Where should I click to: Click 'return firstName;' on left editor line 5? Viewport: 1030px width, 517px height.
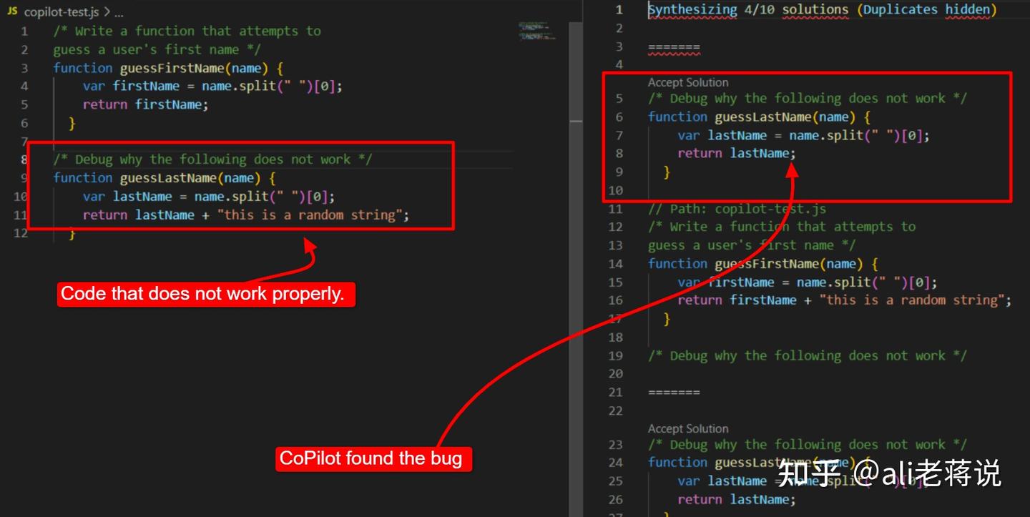(145, 104)
